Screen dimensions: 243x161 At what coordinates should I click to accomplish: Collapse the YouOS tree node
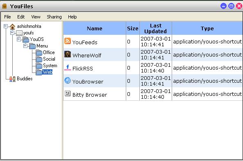click(19, 39)
